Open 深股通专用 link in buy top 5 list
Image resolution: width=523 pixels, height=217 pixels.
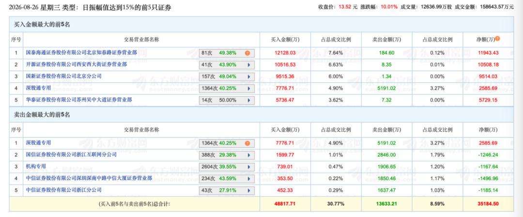pos(38,88)
